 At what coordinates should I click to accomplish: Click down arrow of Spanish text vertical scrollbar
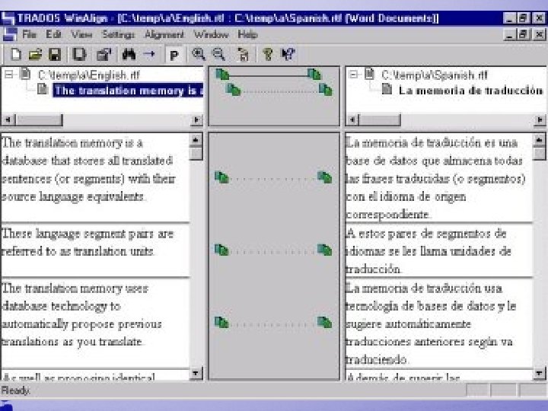point(540,373)
